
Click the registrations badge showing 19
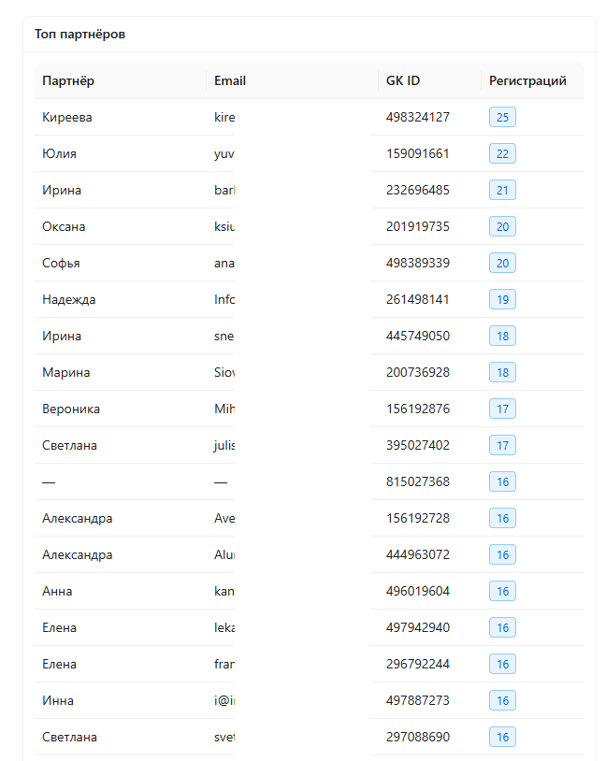coord(502,299)
